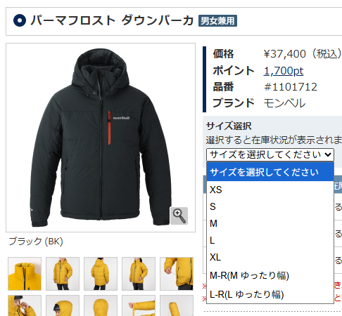
Task: View the model back-view hooded thumbnail
Action: click(101, 274)
